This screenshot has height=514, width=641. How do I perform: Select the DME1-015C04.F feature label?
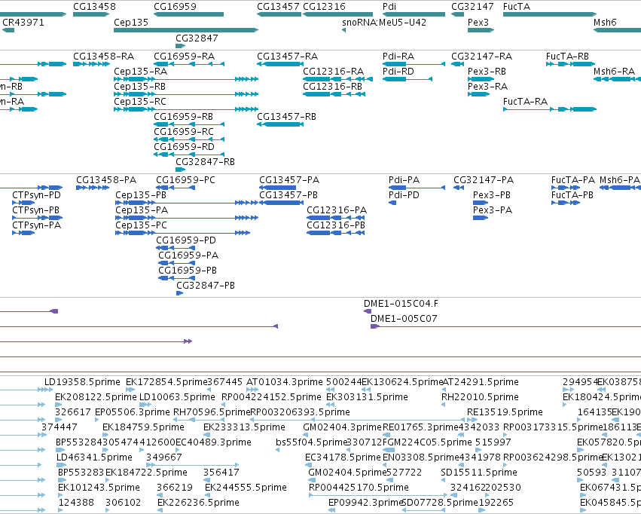[401, 304]
